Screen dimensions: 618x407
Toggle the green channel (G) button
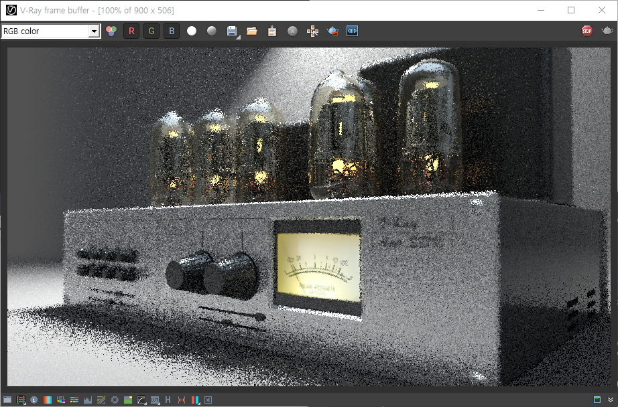tap(151, 31)
